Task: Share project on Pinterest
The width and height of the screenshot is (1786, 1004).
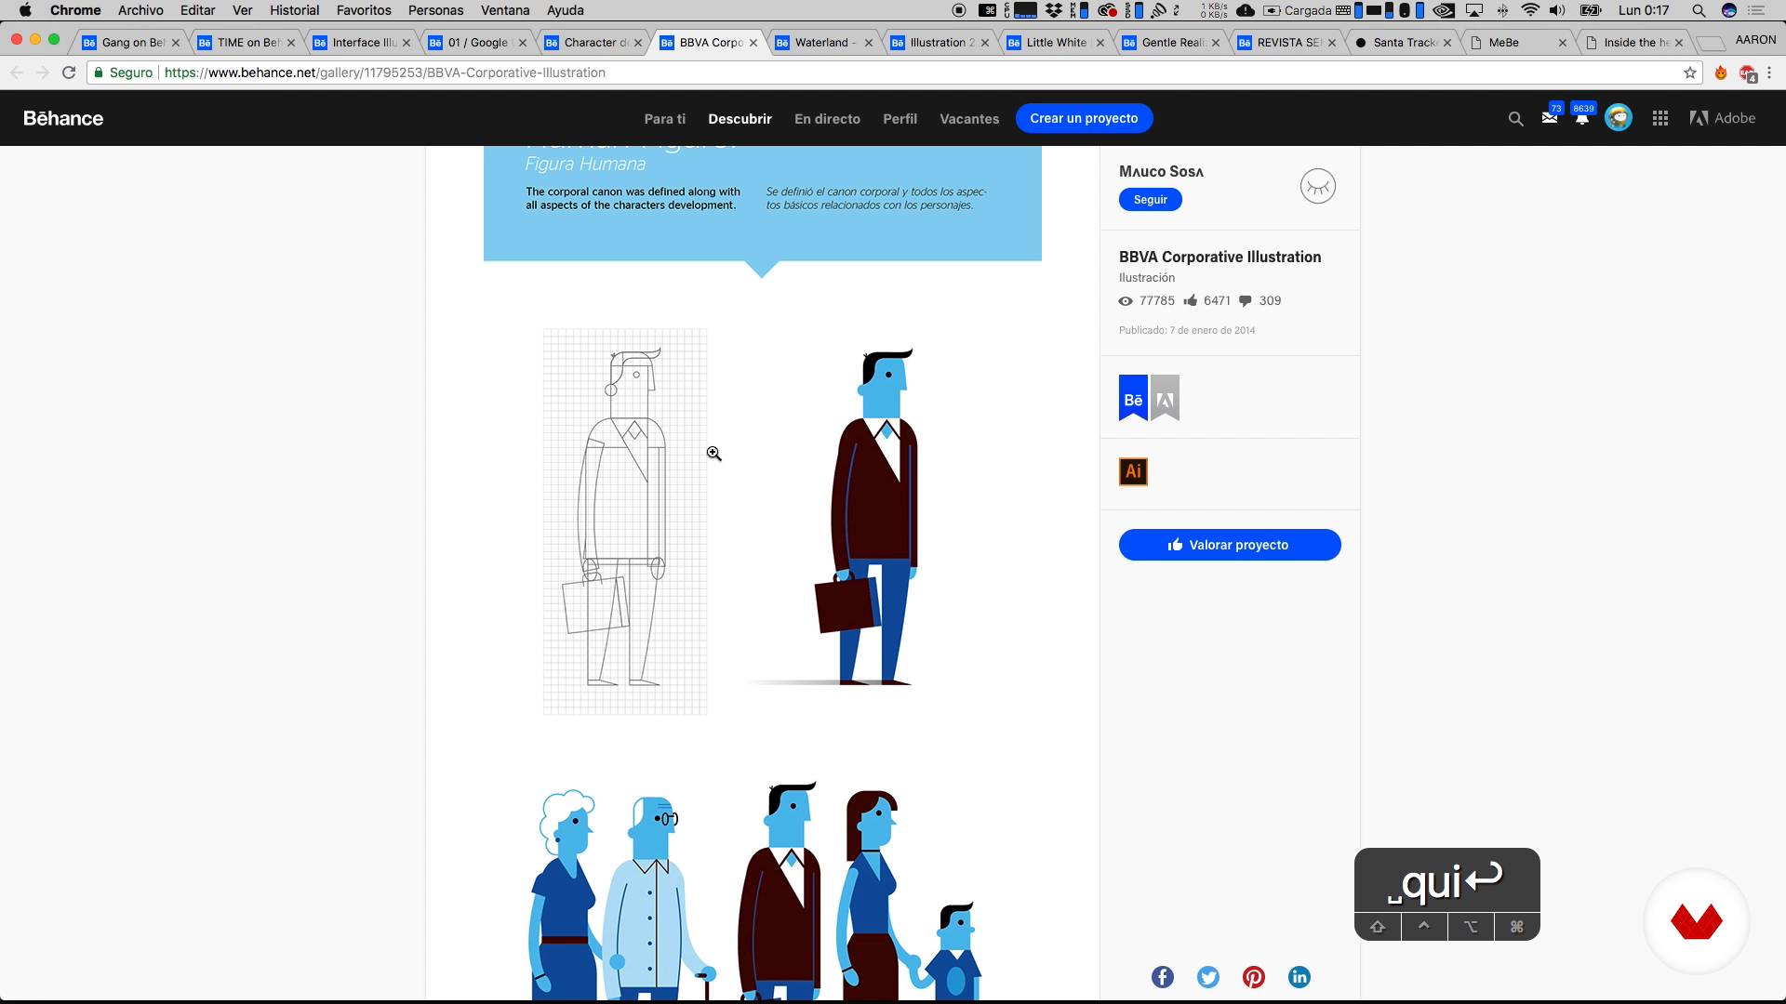Action: [1254, 977]
